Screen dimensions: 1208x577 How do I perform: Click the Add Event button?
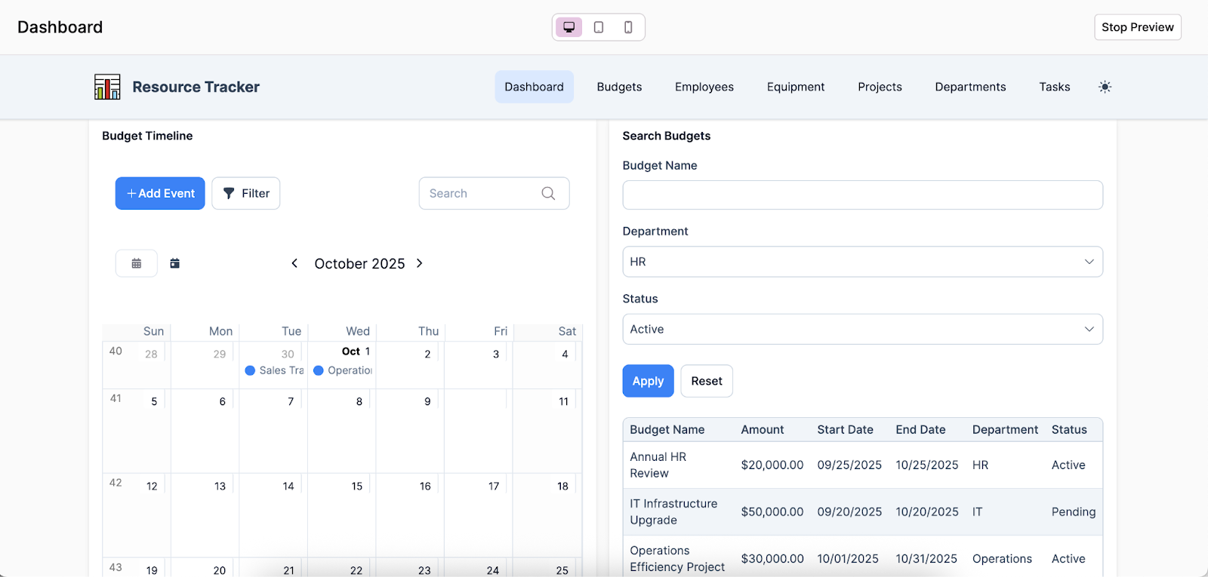[160, 193]
